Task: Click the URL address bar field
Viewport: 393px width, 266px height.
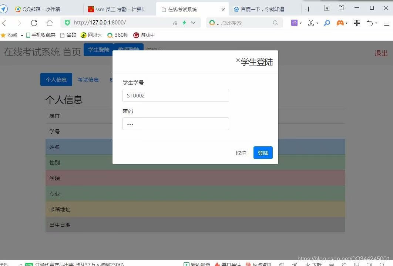Action: pyautogui.click(x=120, y=23)
